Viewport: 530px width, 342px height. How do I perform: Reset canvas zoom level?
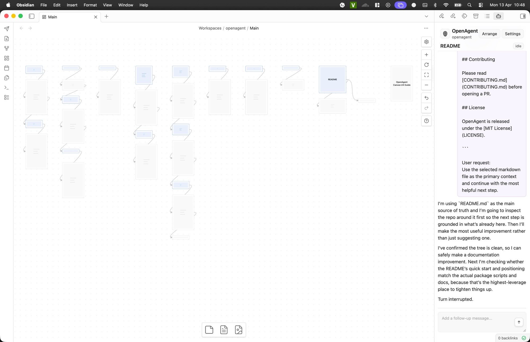(x=426, y=65)
